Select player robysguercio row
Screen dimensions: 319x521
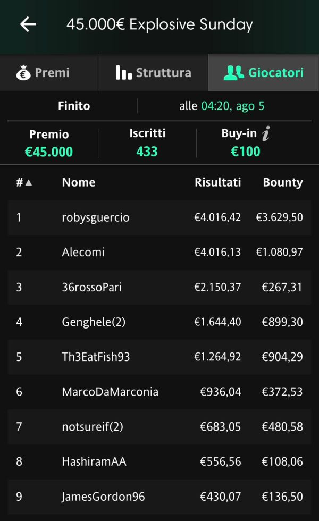[x=159, y=217]
